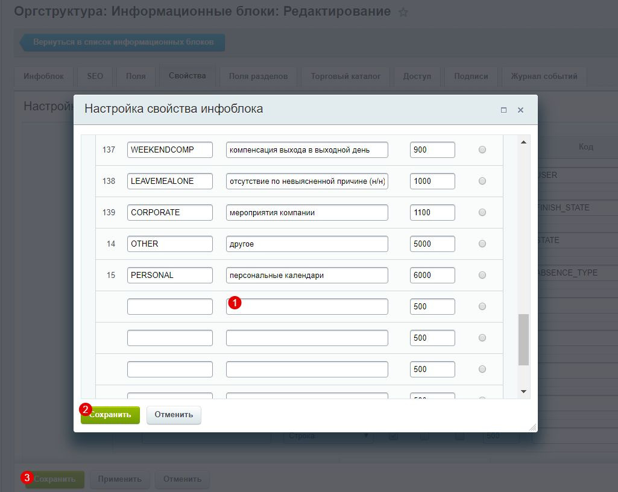Select default radio for PERSONAL row
Viewport: 618px width, 492px height.
(482, 275)
